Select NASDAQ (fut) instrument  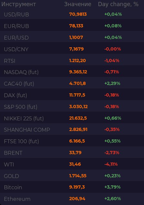[21, 72]
